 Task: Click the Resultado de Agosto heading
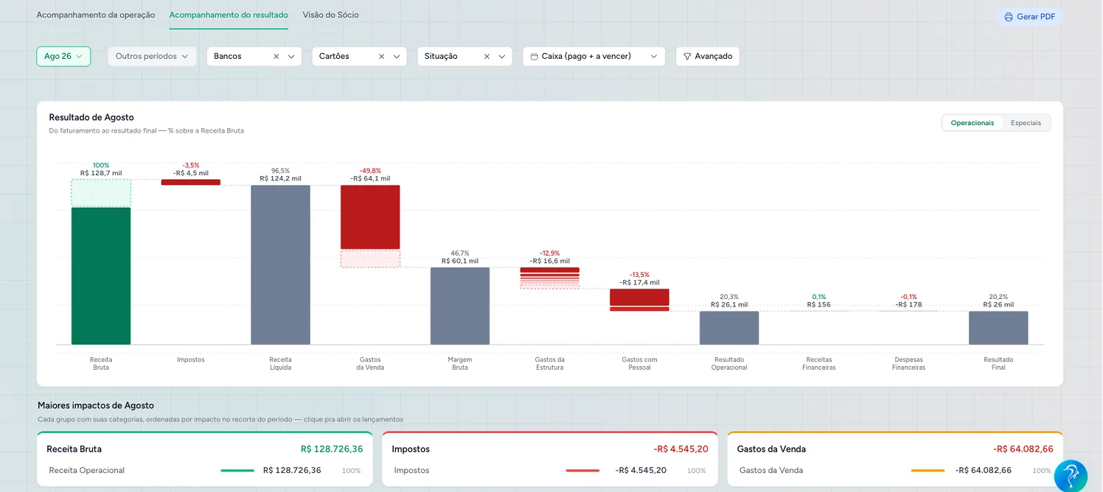tap(91, 117)
